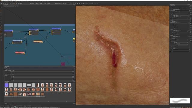This screenshot has height=108, width=192.
Task: Select the open document tab above the node graph
Action: [11, 6]
